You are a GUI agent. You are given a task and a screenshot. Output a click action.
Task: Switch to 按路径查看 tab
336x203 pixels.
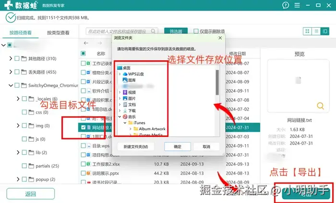click(20, 33)
